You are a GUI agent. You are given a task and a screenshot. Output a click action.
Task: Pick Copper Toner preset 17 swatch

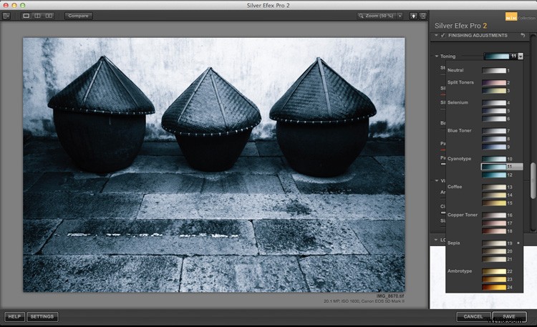(494, 223)
